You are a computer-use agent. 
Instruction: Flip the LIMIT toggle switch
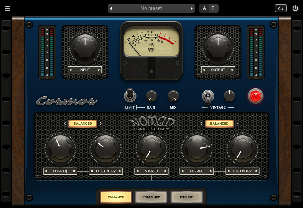click(130, 95)
